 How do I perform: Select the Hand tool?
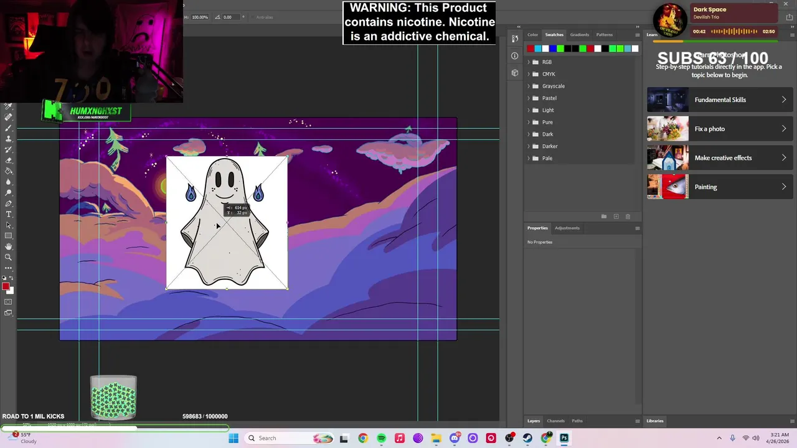pyautogui.click(x=9, y=246)
